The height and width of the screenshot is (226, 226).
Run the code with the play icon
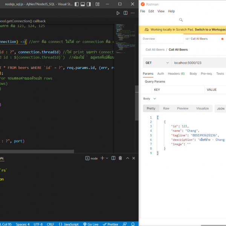point(118,13)
